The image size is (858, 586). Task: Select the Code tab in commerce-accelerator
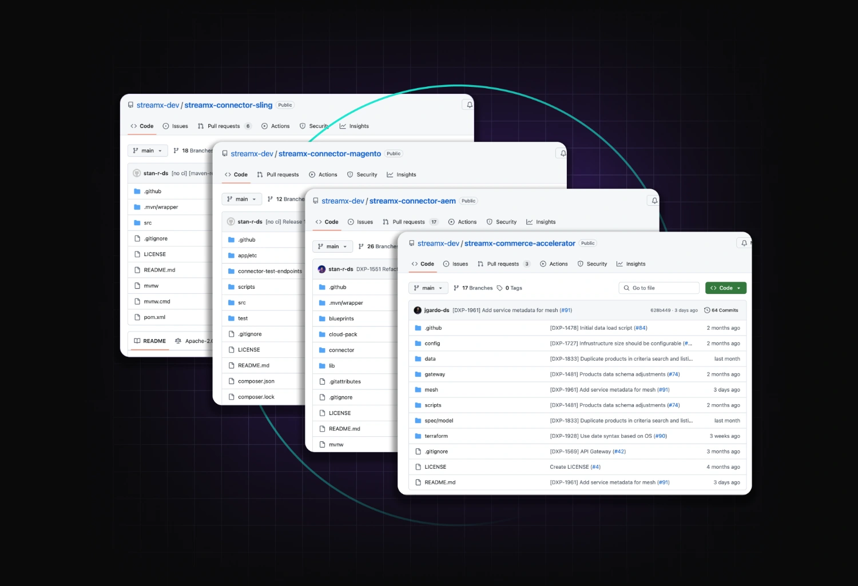coord(423,264)
